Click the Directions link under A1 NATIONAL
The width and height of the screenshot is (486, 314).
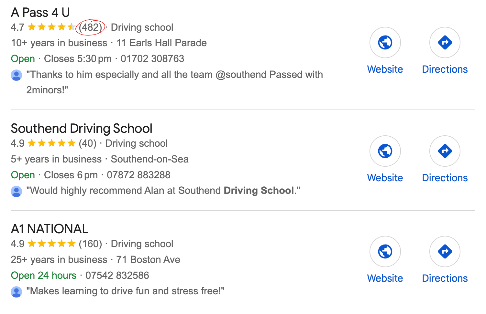445,278
